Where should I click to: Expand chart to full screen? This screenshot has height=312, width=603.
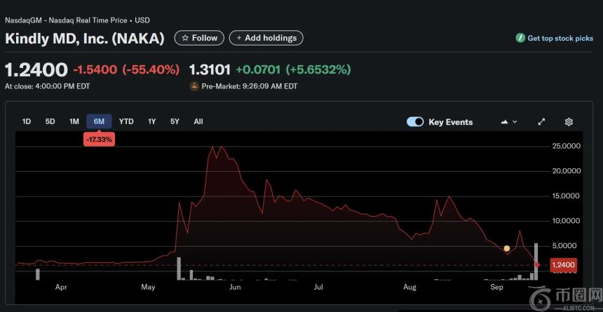coord(541,122)
